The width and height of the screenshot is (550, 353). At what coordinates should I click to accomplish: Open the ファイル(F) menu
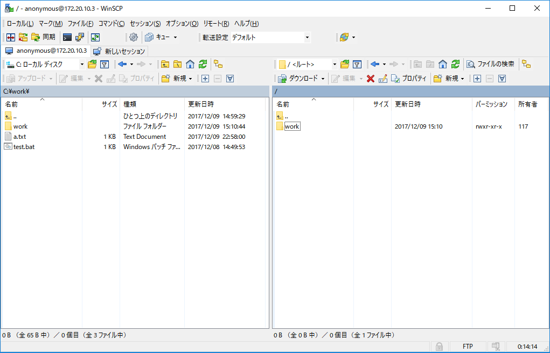80,24
